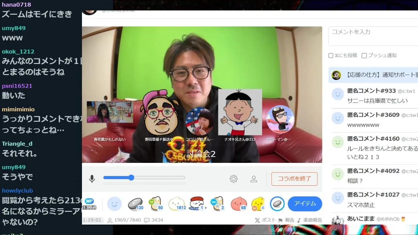This screenshot has height=235, width=418.
Task: Click the 報告 flag link
Action: [286, 220]
